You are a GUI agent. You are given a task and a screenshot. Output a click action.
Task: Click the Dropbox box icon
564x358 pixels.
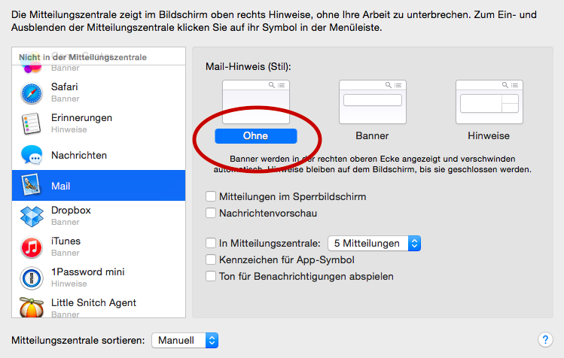[x=32, y=217]
